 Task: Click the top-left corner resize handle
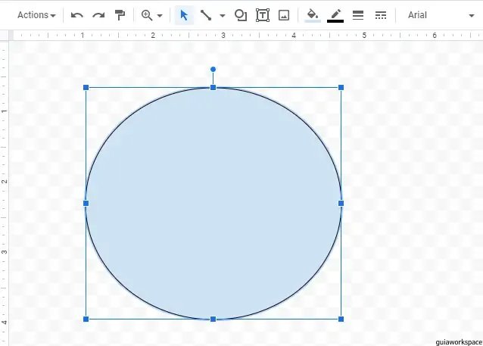pos(86,88)
